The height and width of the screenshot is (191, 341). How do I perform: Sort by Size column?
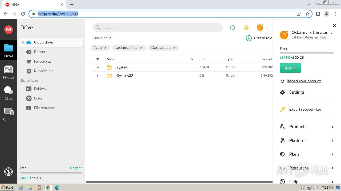coord(202,59)
